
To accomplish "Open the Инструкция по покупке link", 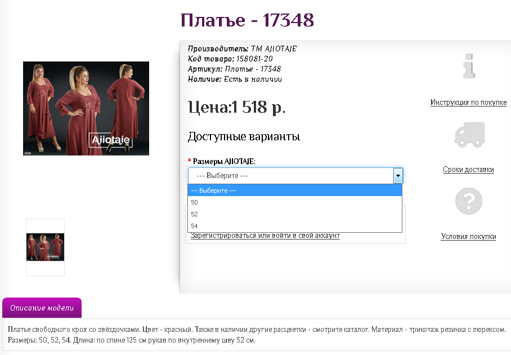I will 468,103.
